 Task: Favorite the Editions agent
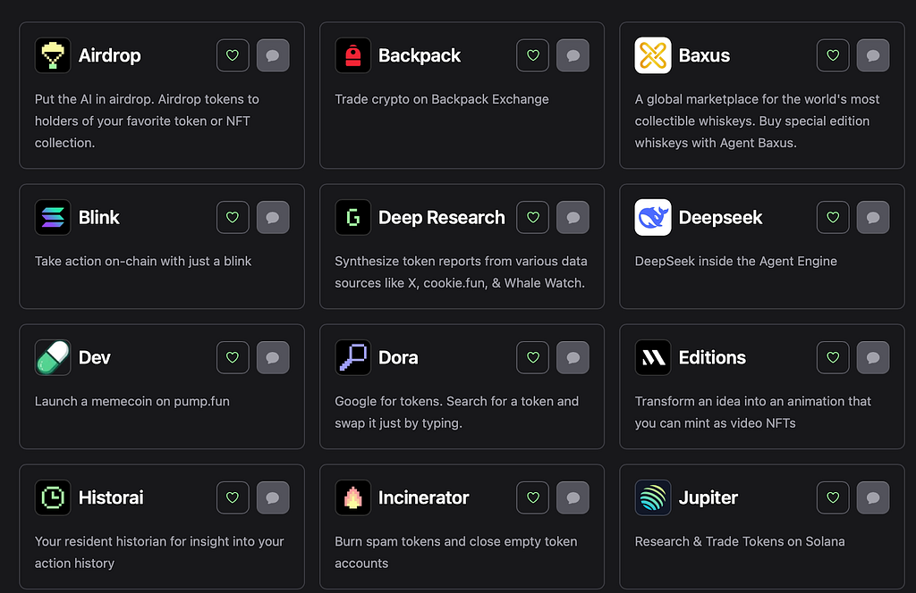[833, 357]
